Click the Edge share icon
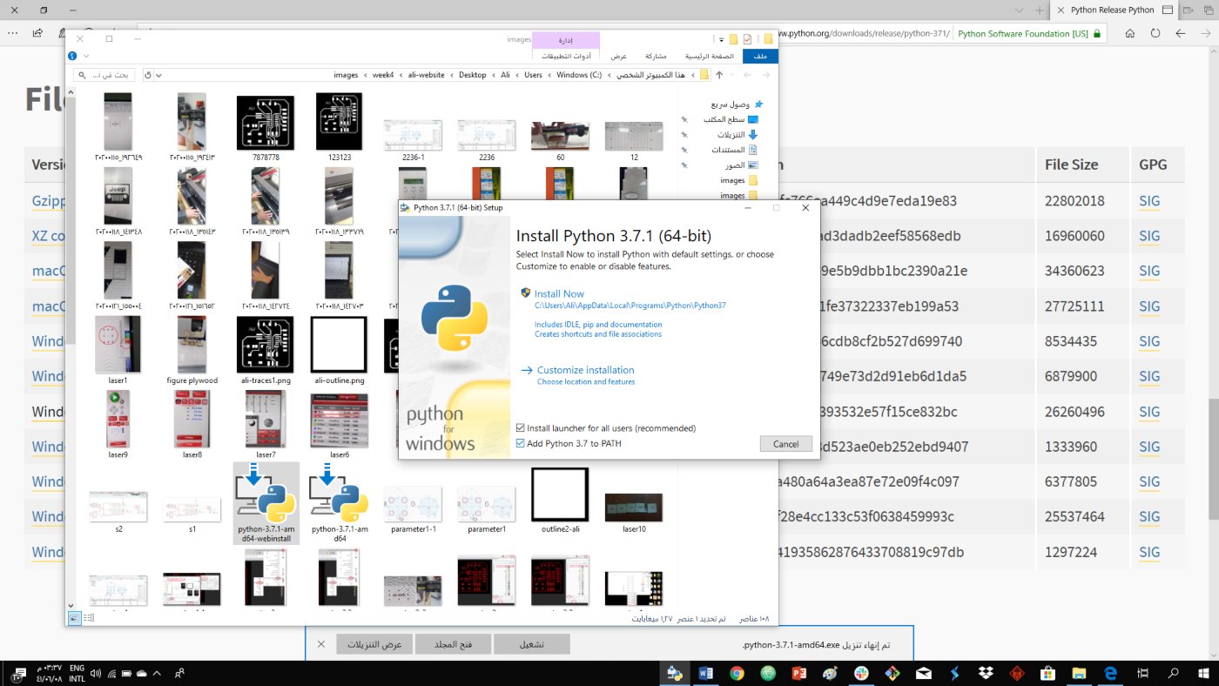The width and height of the screenshot is (1219, 686). tap(38, 33)
